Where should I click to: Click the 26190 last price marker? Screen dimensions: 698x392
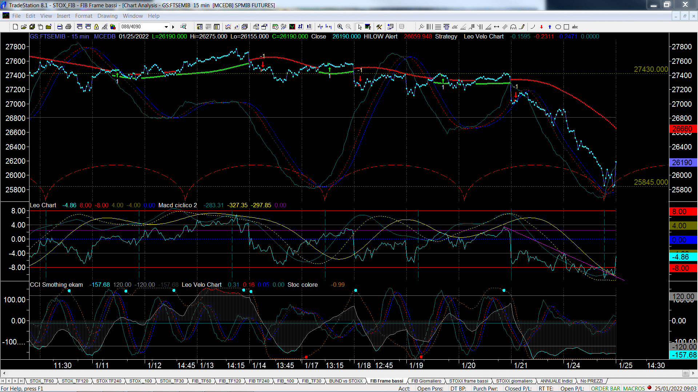(x=683, y=163)
